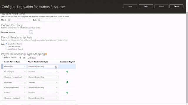Click the Submit button
Image resolution: width=188 pixels, height=105 pixels.
point(161,6)
